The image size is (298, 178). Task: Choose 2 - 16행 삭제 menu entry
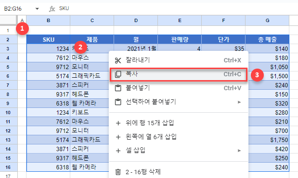tap(179, 172)
